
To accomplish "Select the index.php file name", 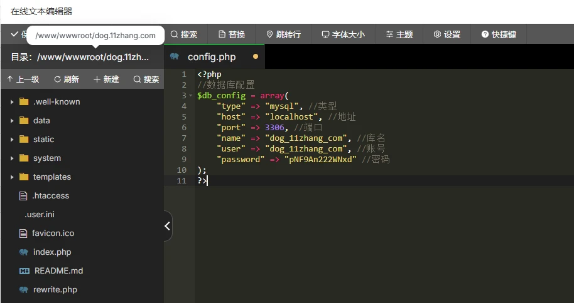I will [52, 252].
